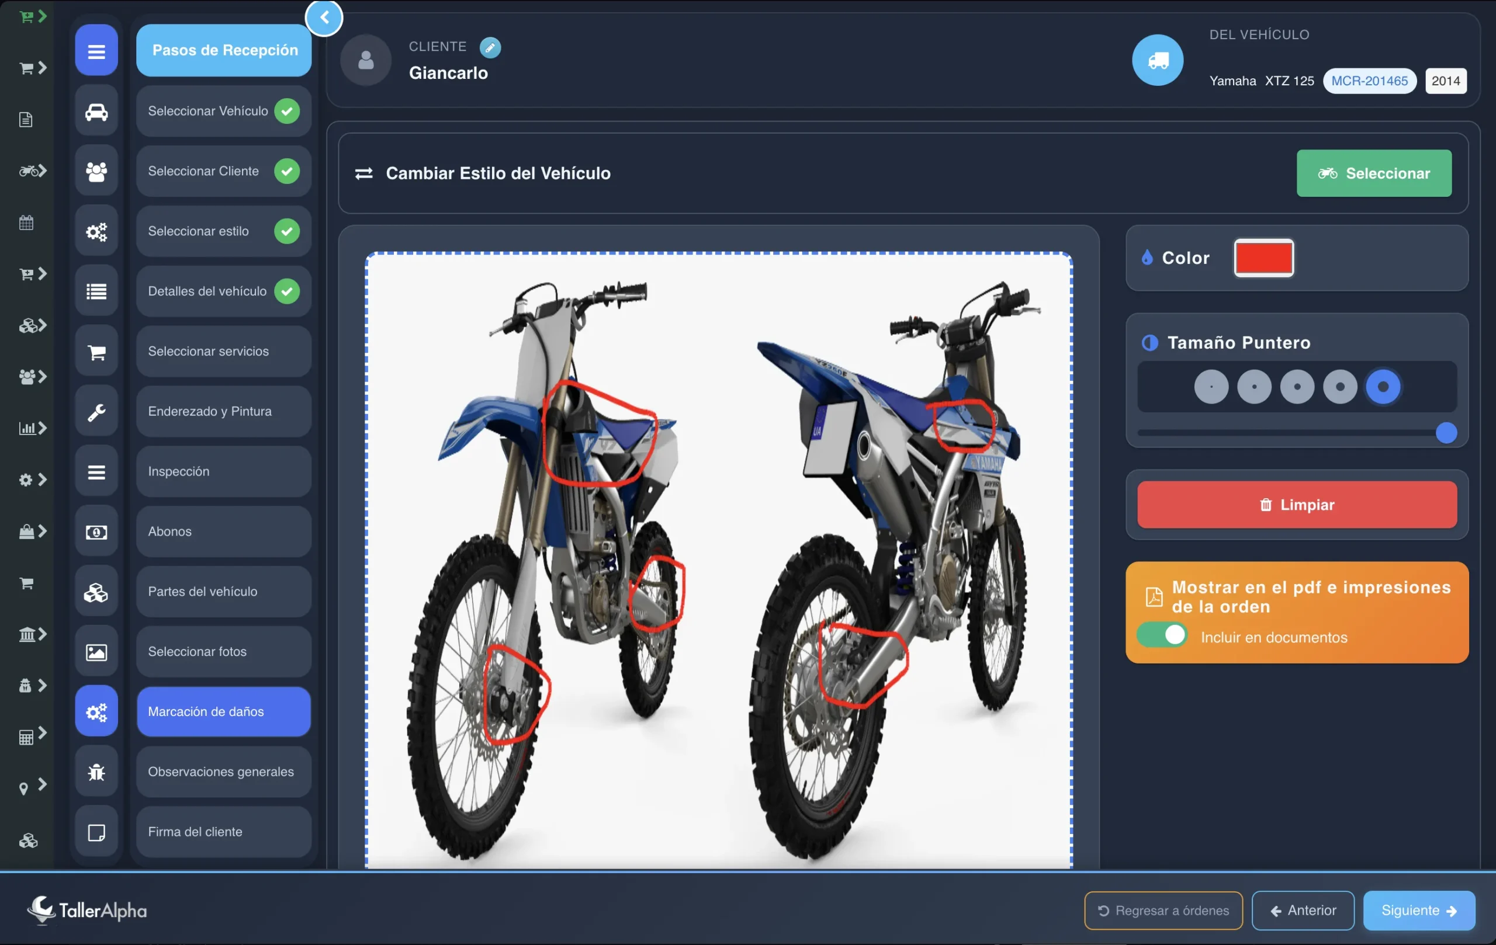The image size is (1496, 945).
Task: Collapse the panel using the round chevron button
Action: pos(324,18)
